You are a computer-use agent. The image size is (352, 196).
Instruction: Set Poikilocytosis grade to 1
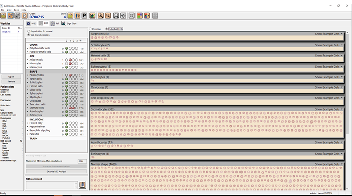(70, 75)
